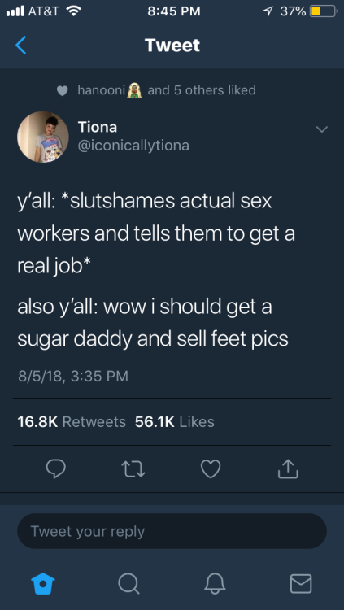Screen dimensions: 344x610
Task: Open the Notifications bell tab
Action: tap(216, 583)
